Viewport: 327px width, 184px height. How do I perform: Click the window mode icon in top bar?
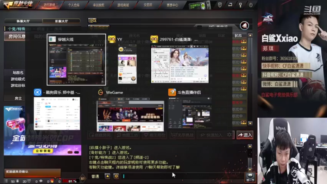pyautogui.click(x=230, y=5)
